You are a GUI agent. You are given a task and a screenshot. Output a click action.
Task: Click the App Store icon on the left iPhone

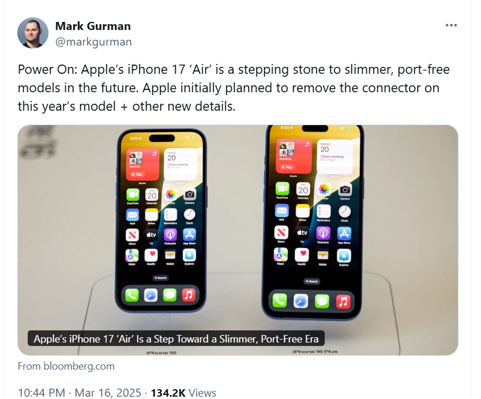189,235
